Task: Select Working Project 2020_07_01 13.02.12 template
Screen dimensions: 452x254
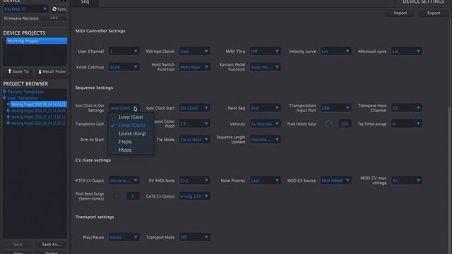Action: pyautogui.click(x=38, y=117)
